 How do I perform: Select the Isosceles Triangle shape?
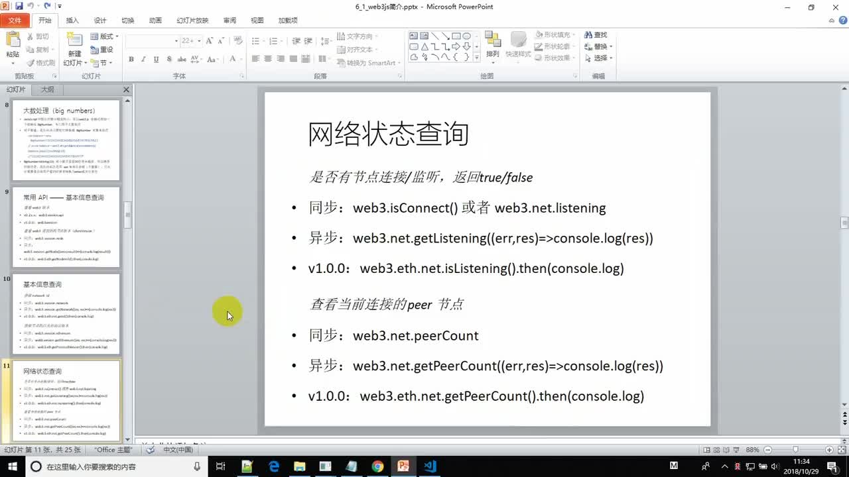(x=424, y=46)
